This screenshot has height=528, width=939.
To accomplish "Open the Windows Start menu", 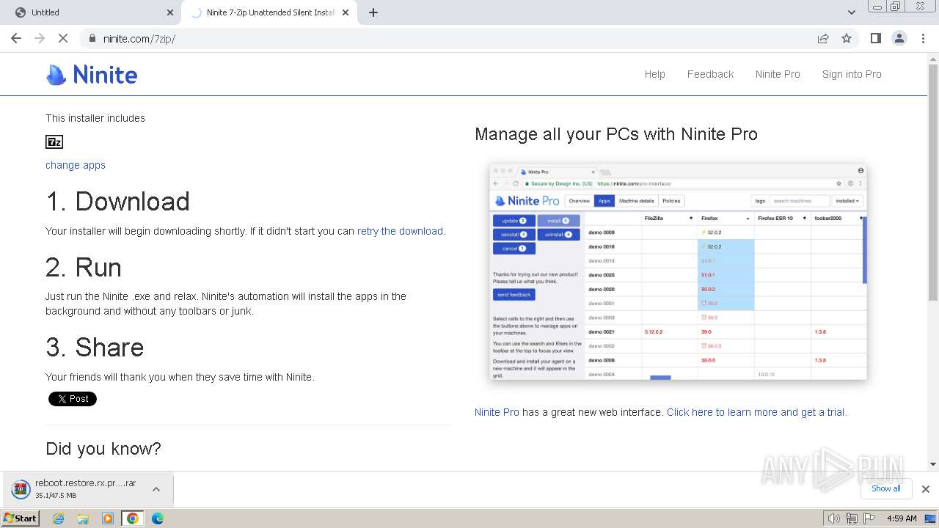I will click(20, 518).
